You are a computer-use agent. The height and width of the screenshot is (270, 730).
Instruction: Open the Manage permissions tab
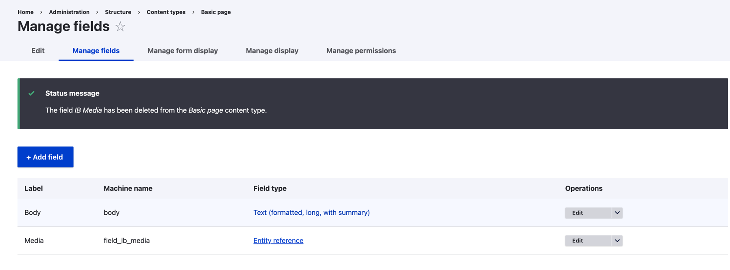(361, 51)
